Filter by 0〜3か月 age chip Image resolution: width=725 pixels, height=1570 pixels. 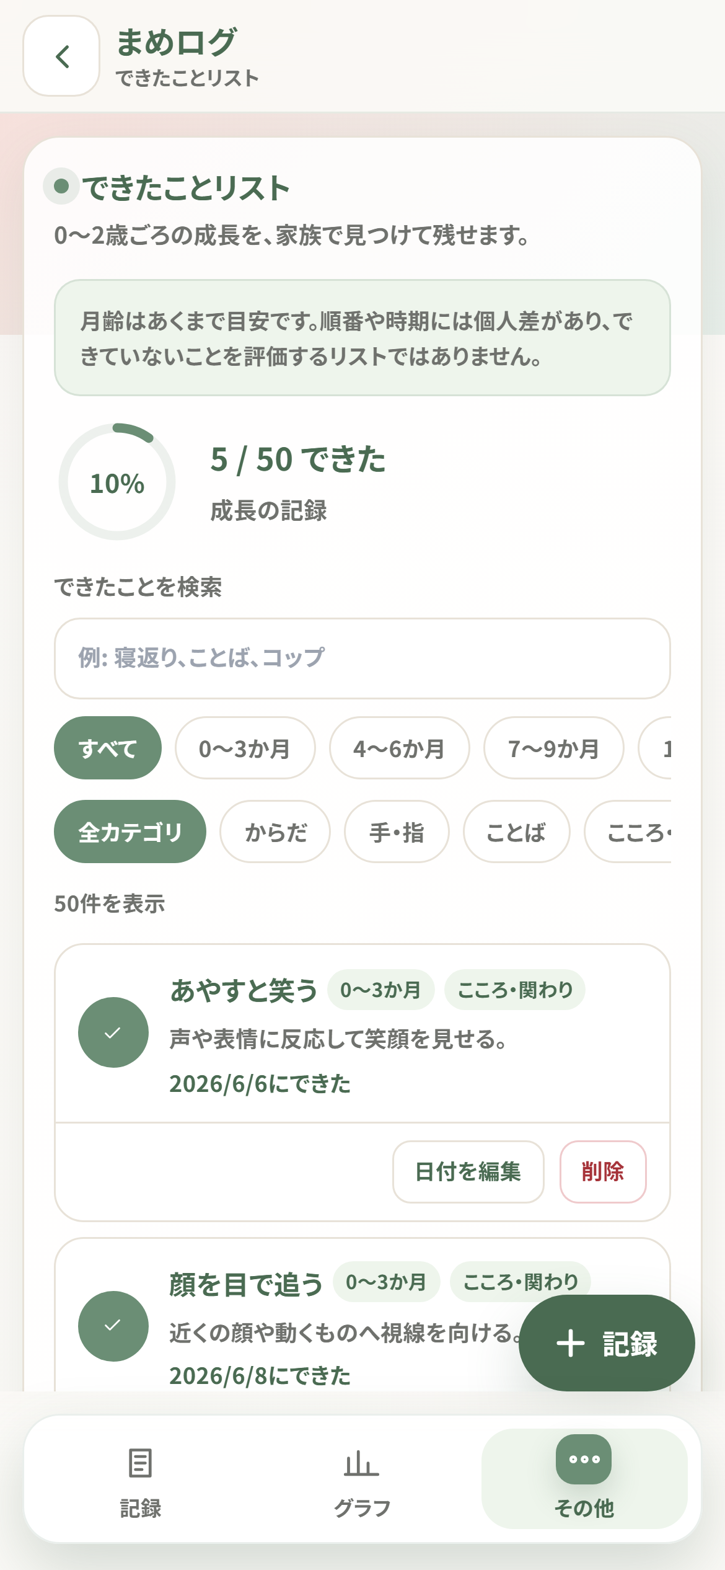click(245, 748)
